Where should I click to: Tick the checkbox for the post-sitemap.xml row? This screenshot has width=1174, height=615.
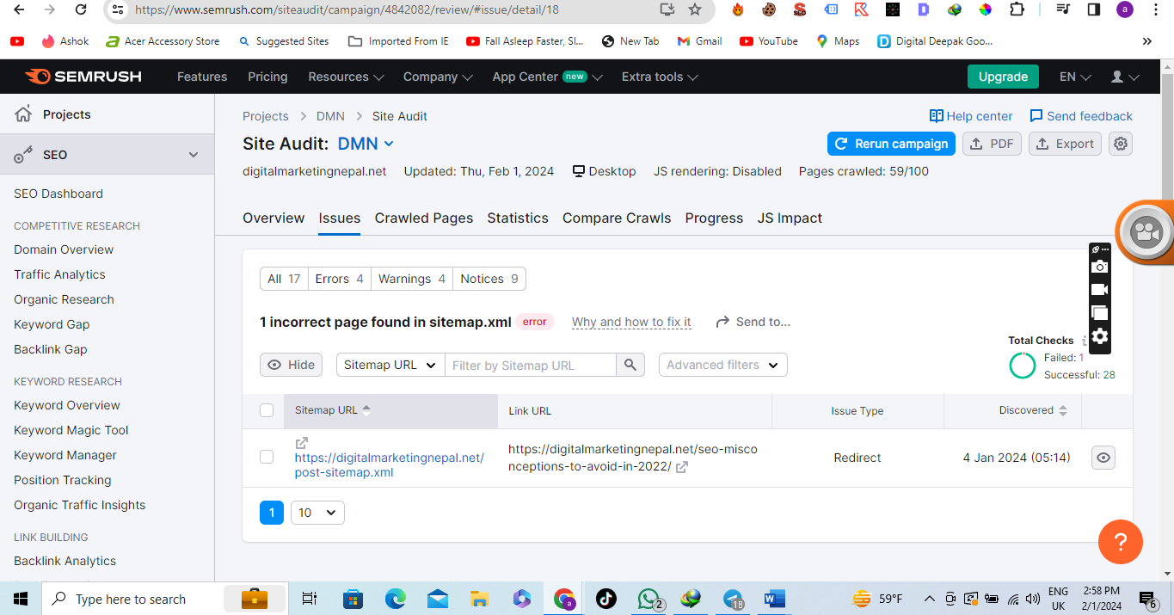coord(267,457)
